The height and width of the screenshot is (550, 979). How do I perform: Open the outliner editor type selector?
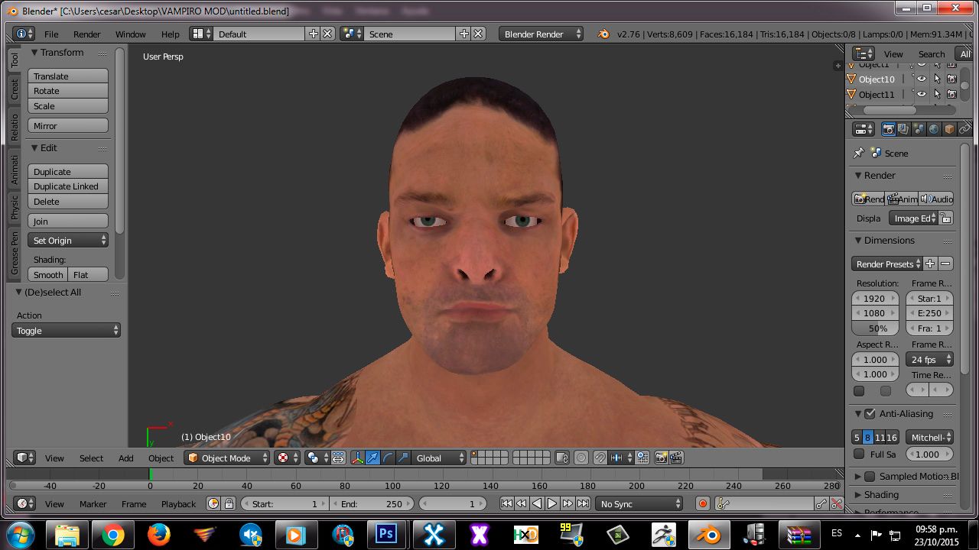pyautogui.click(x=864, y=53)
